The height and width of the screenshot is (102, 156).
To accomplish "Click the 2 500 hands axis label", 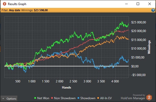I will point(73,81).
